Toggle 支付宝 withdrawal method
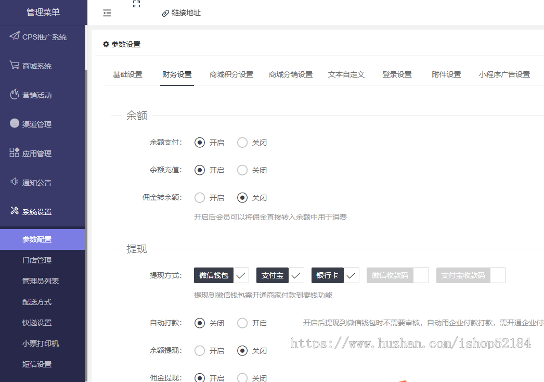 point(280,275)
